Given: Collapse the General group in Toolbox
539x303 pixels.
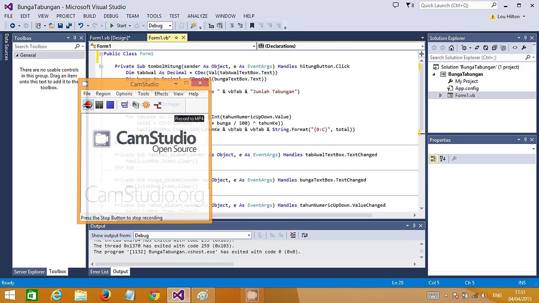Looking at the screenshot, I should 17,55.
